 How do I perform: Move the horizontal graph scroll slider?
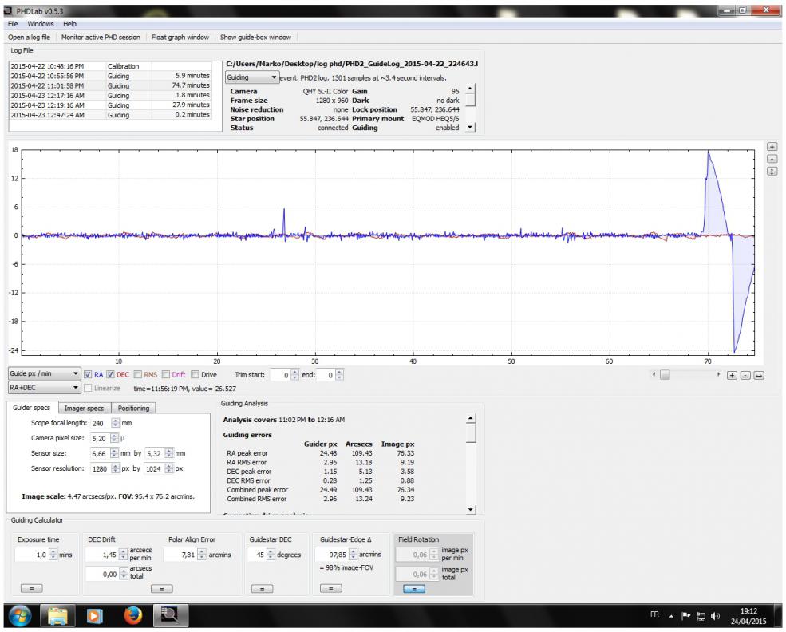point(665,375)
